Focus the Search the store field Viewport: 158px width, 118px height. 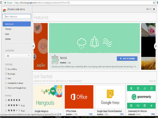tap(17, 17)
